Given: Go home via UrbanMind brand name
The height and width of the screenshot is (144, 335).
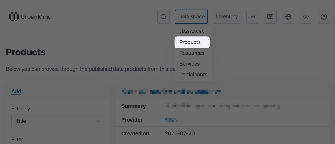Looking at the screenshot, I should click(x=36, y=17).
